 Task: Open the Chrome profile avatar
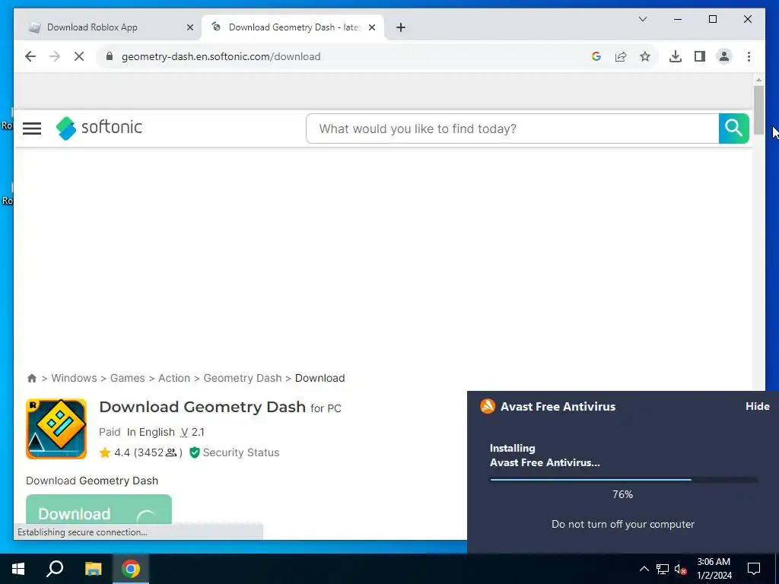coord(724,56)
